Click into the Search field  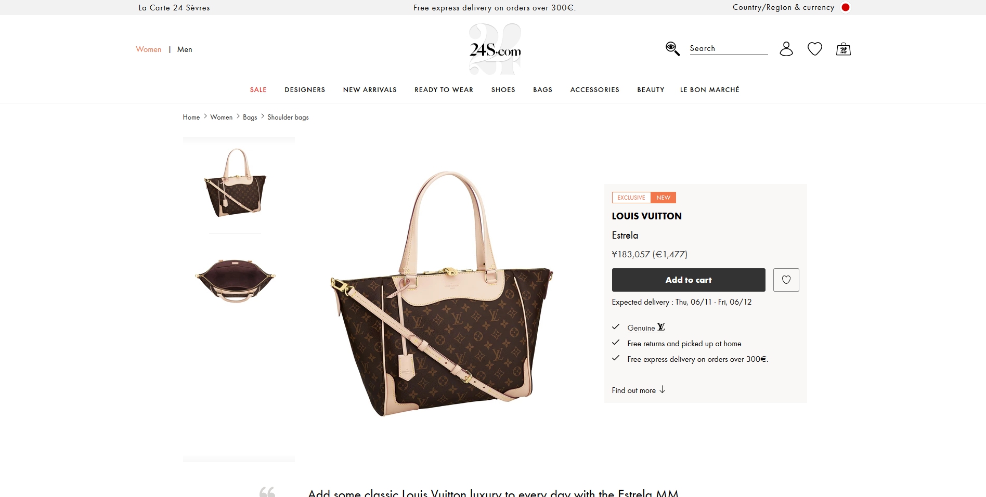click(x=729, y=48)
